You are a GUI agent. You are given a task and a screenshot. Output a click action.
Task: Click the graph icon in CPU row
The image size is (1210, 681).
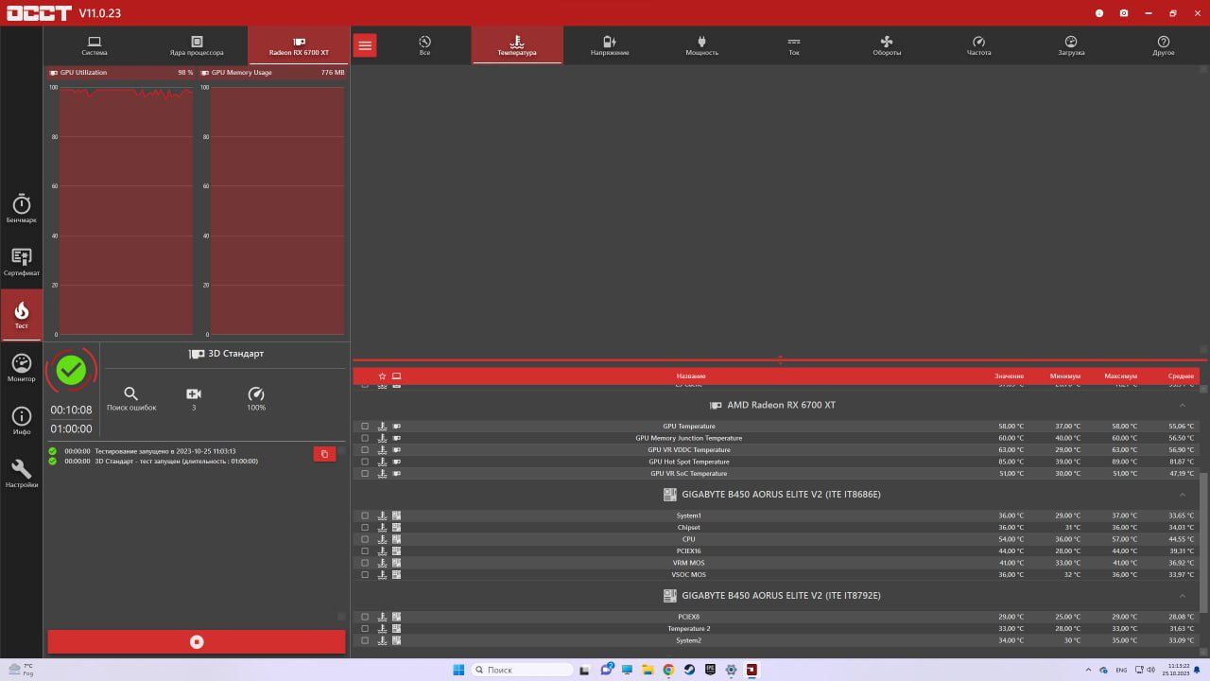point(382,539)
